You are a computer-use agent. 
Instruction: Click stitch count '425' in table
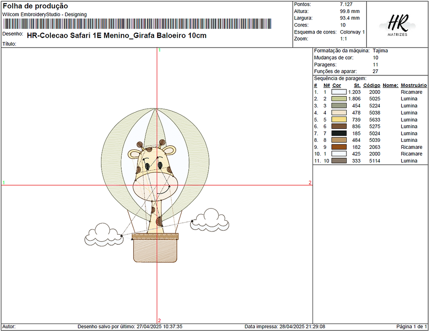point(356,154)
